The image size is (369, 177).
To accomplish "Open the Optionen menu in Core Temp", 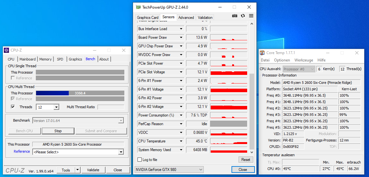I will click(x=282, y=60).
